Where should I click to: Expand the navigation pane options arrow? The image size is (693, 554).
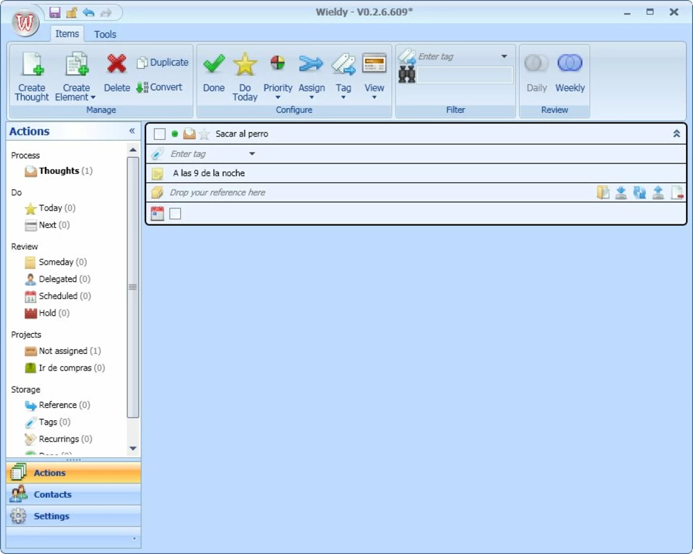coord(134,539)
